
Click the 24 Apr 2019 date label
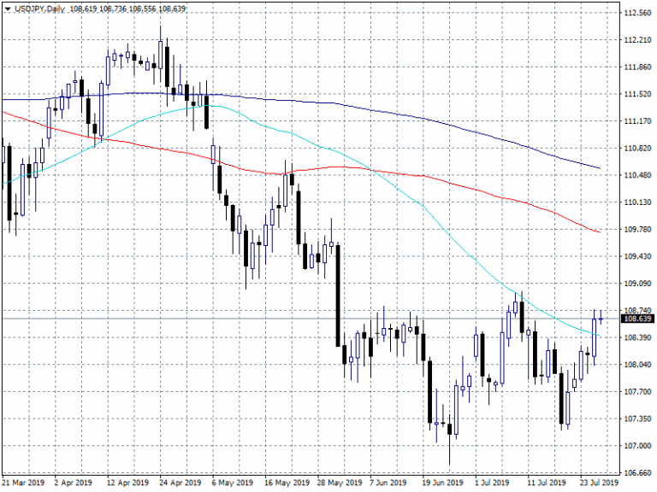click(x=181, y=483)
